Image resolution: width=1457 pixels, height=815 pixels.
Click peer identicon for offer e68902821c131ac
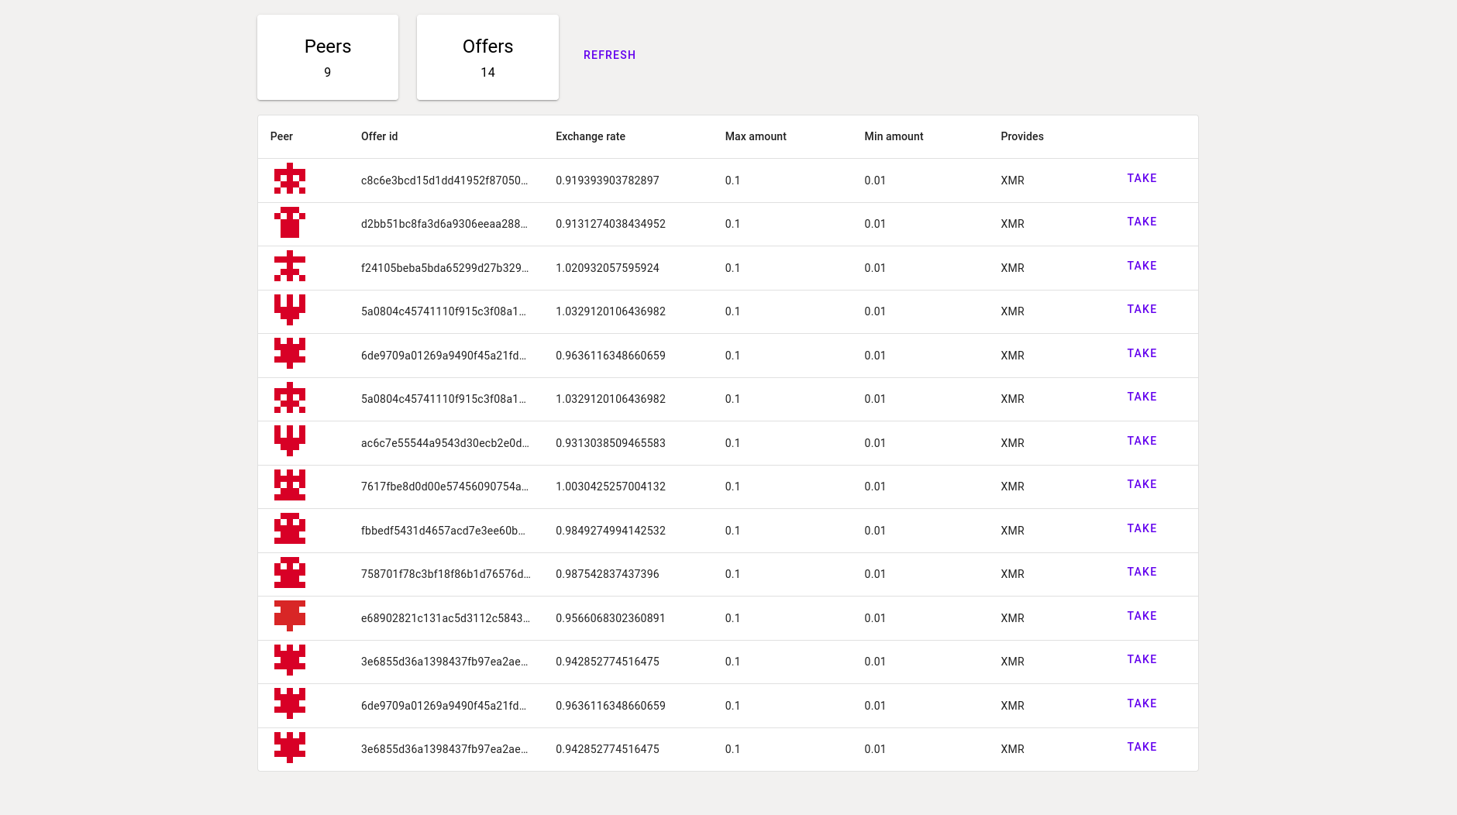[x=289, y=617]
